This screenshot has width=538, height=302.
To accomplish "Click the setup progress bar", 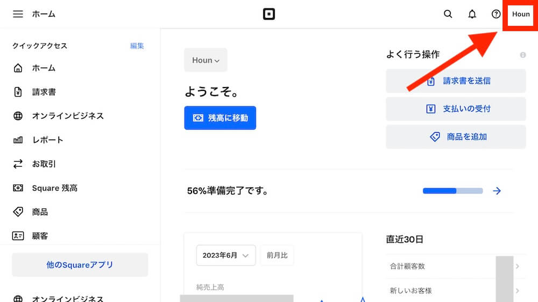I will pyautogui.click(x=452, y=191).
